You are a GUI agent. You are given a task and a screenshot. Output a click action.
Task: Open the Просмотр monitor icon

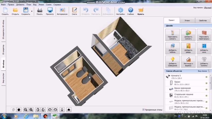(x=50, y=11)
